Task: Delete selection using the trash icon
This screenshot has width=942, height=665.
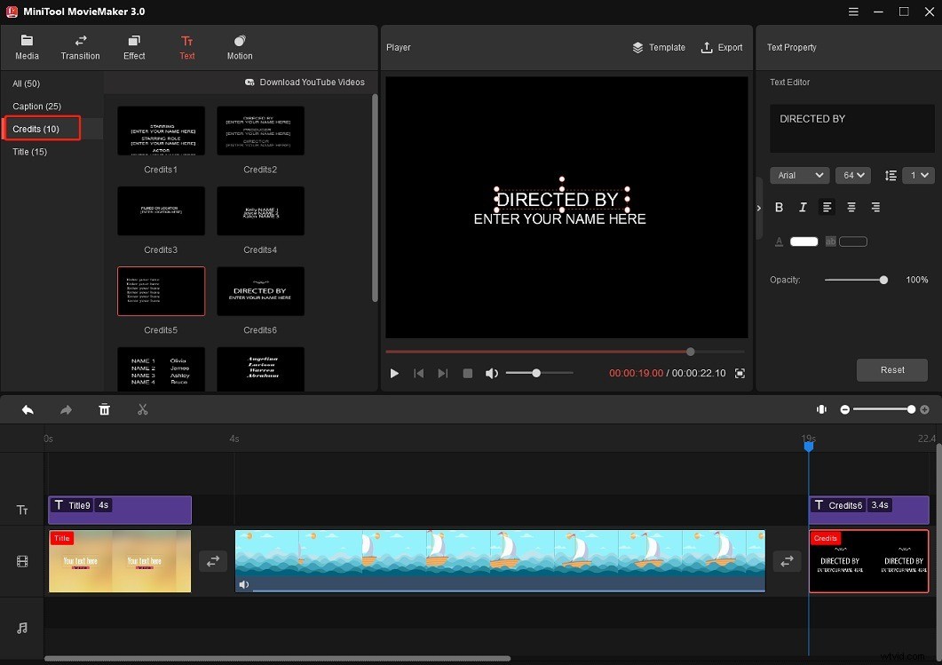Action: click(x=104, y=409)
